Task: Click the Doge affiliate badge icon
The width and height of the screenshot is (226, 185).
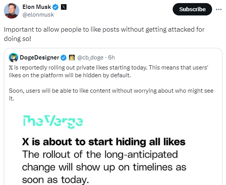Action: click(72, 58)
